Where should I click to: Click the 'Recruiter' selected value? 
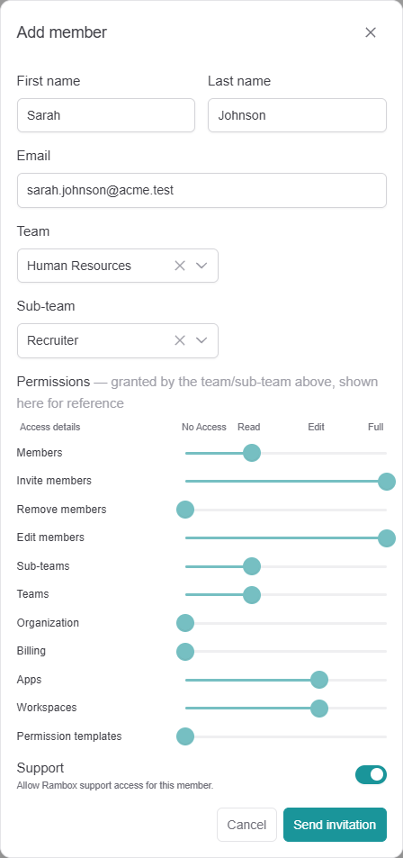point(53,340)
